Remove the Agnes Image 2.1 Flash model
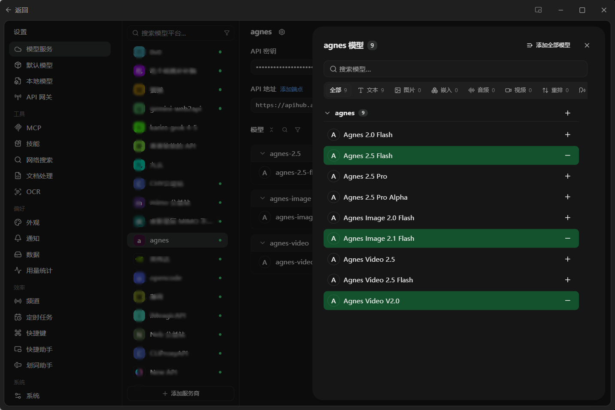The width and height of the screenshot is (615, 410). coord(568,239)
